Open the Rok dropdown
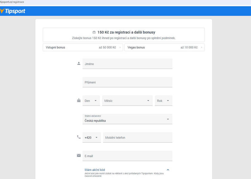This screenshot has height=179, width=251. pos(164,101)
